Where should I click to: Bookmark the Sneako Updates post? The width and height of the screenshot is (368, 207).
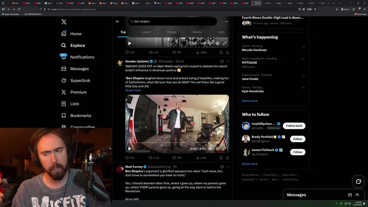pos(221,158)
